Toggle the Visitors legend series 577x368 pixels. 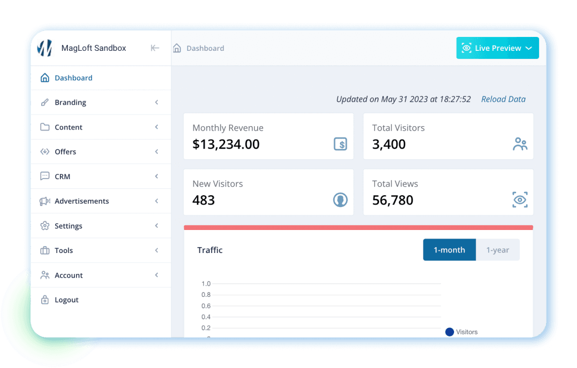[461, 332]
